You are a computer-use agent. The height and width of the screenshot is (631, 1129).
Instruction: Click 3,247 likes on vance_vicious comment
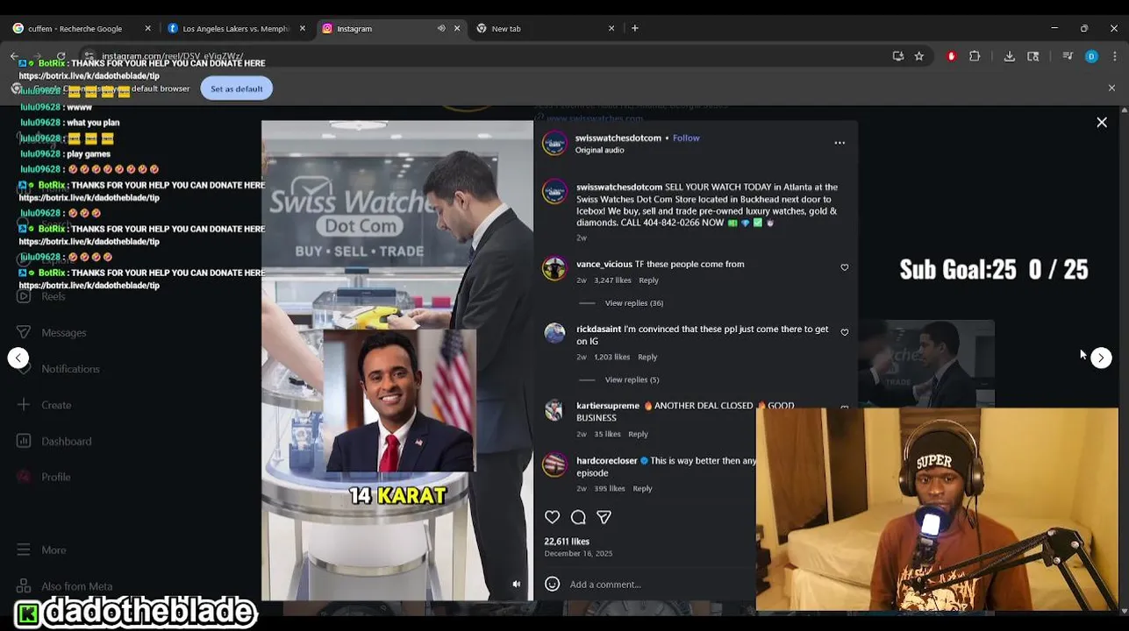(x=612, y=280)
